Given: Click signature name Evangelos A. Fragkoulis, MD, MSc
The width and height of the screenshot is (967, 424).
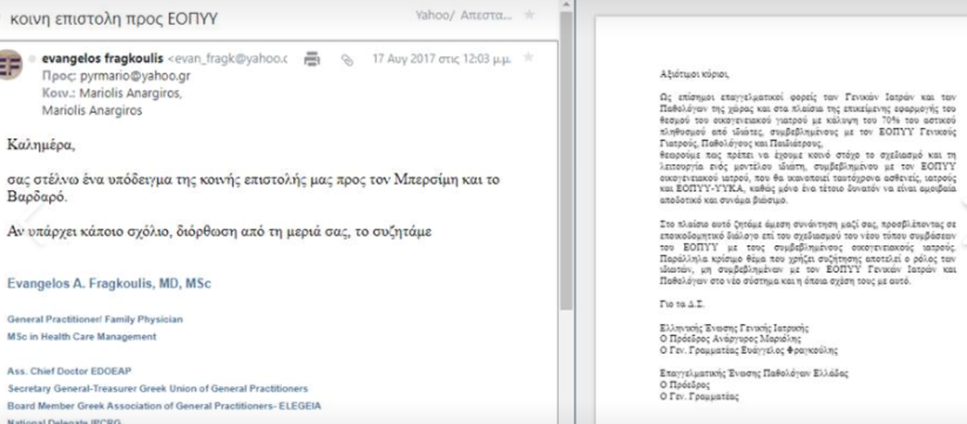Looking at the screenshot, I should click(x=109, y=284).
